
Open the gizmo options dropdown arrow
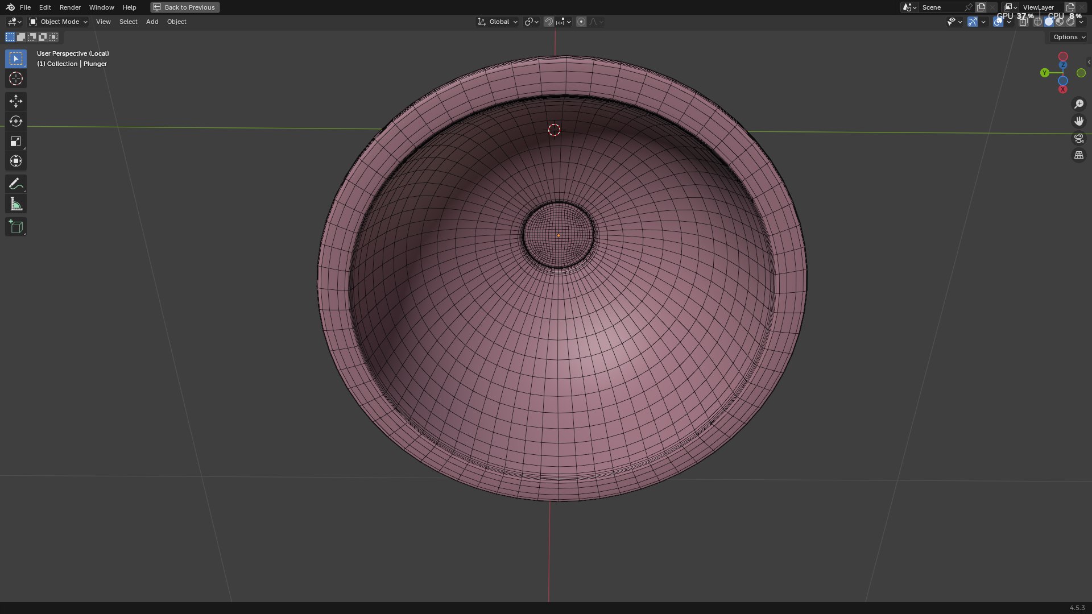point(983,22)
